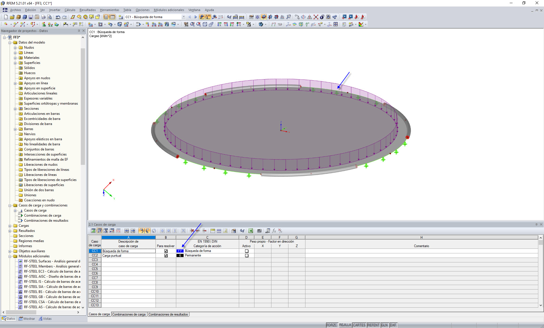The image size is (544, 328).
Task: Expand the Nudos tree node
Action: tap(15, 48)
